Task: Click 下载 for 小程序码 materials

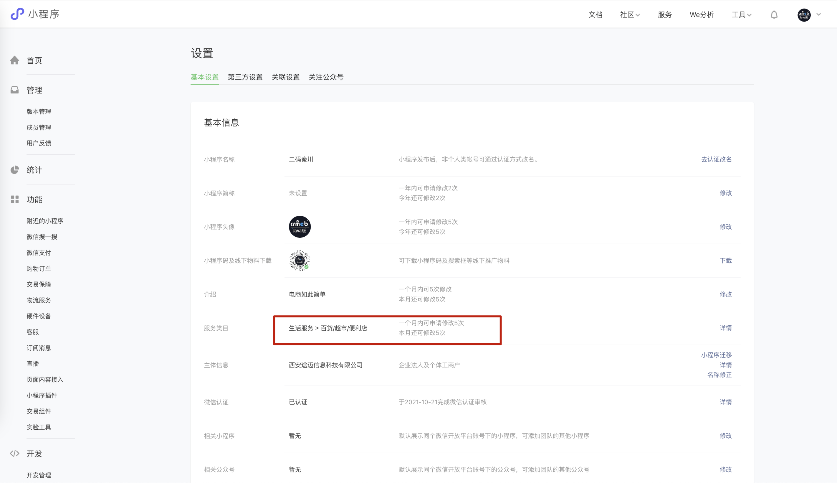Action: (x=725, y=260)
